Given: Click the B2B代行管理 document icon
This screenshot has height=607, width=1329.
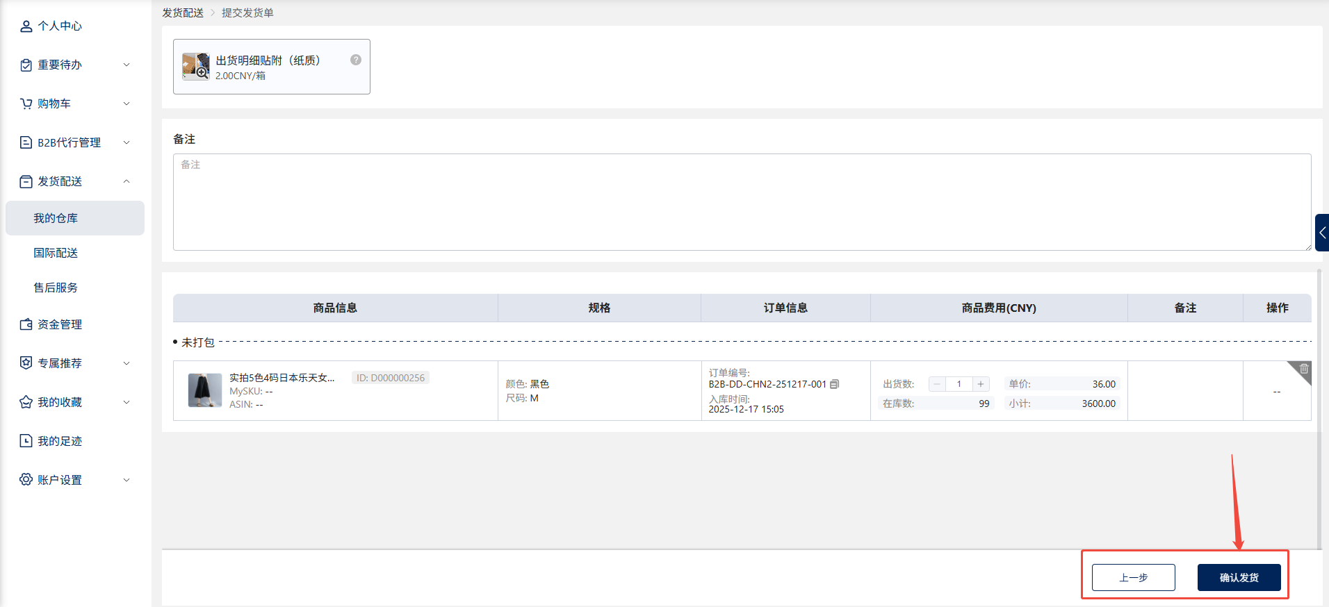Looking at the screenshot, I should coord(26,143).
